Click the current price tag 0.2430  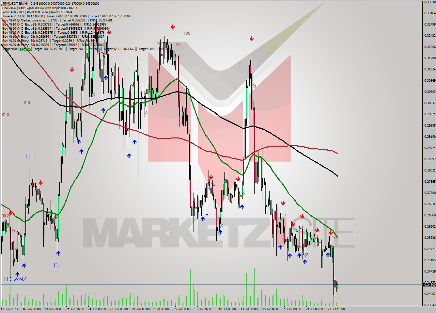tap(429, 284)
